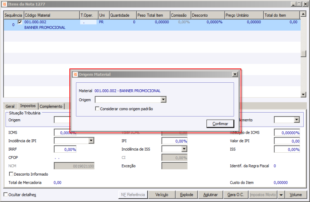The height and width of the screenshot is (202, 310).
Task: Click the T.Oper. column header
Action: click(x=89, y=15)
